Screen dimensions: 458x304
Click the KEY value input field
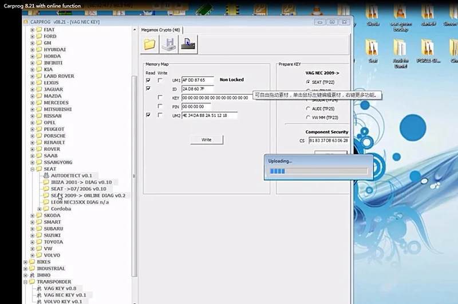tap(216, 98)
